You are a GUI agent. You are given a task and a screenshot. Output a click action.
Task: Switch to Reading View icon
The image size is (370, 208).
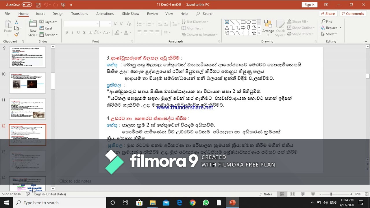coord(303,194)
